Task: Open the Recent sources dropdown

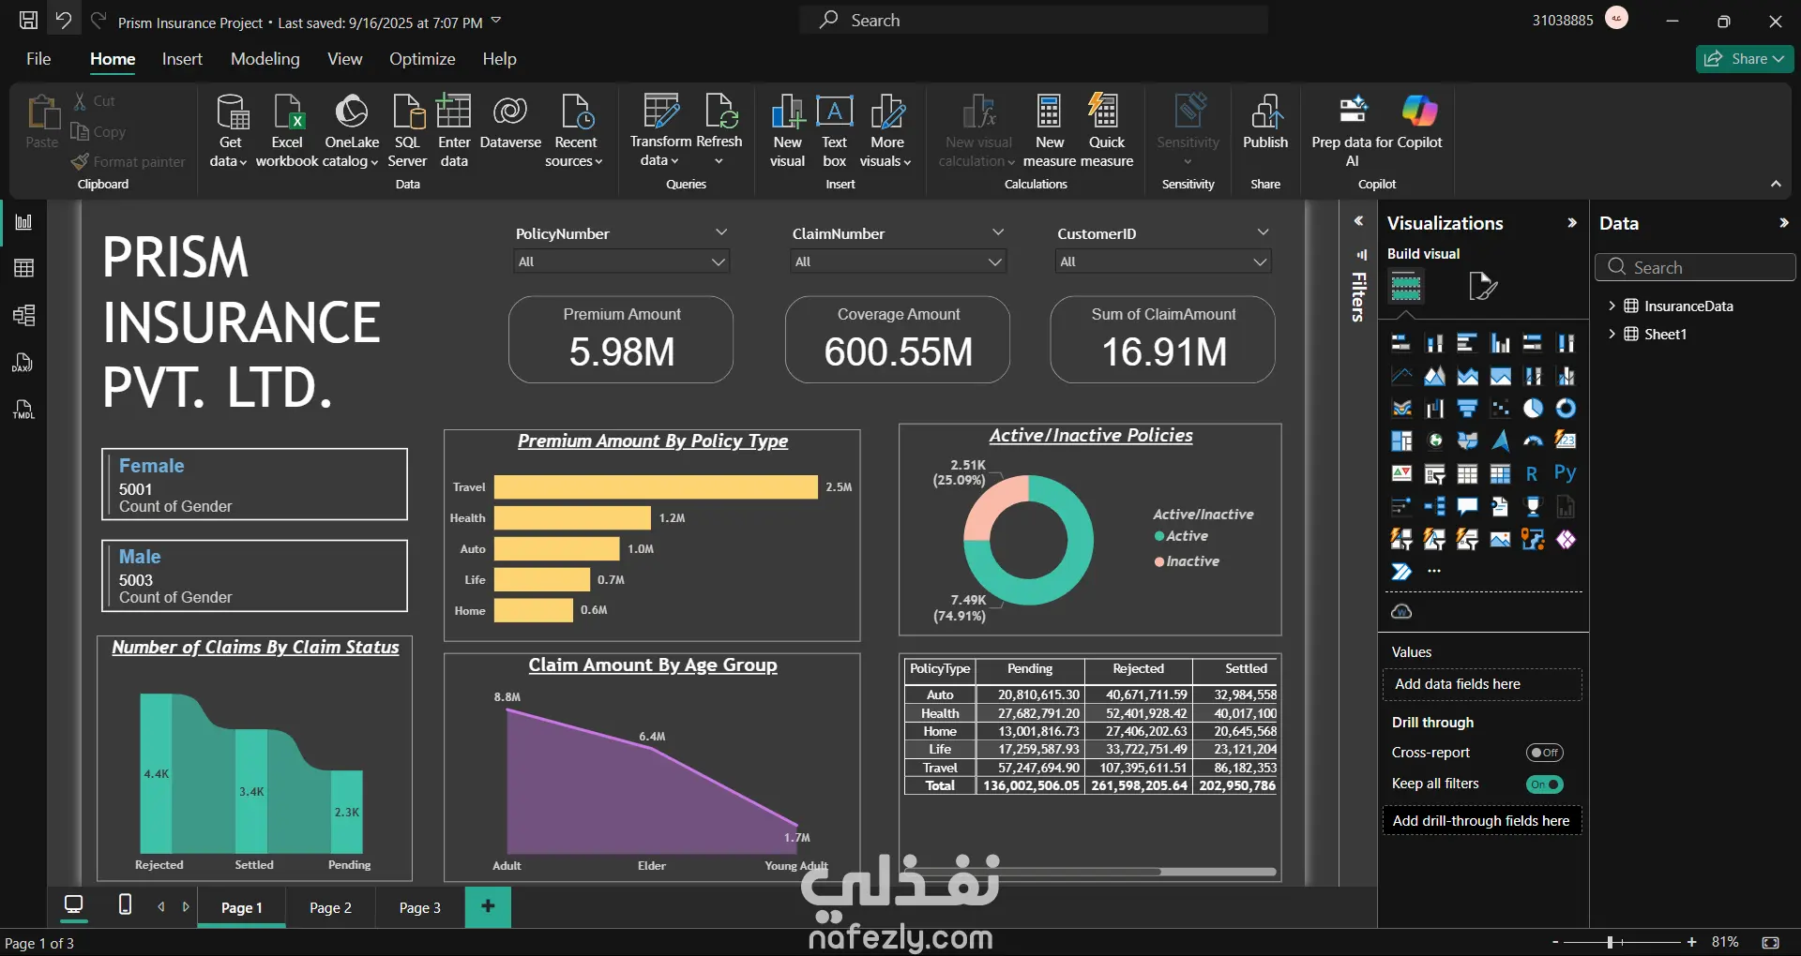Action: coord(575,130)
